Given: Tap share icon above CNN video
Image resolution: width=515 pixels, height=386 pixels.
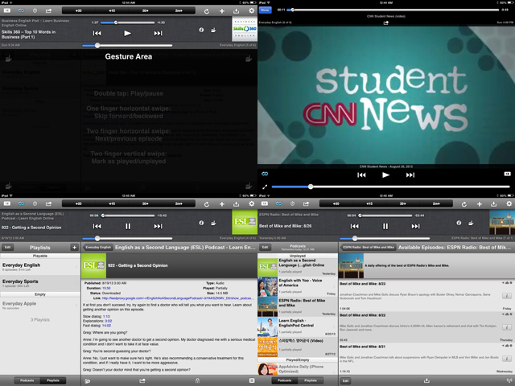Looking at the screenshot, I should (386, 23).
